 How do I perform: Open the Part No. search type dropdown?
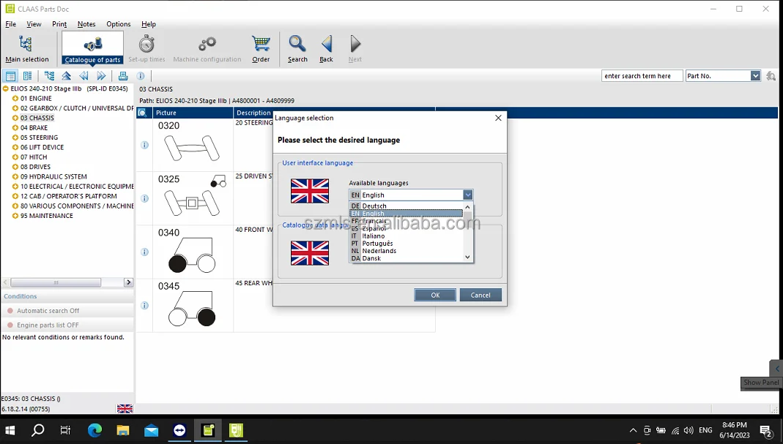755,76
